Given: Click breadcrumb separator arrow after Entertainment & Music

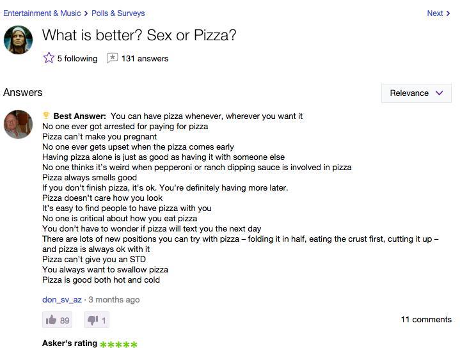Looking at the screenshot, I should pos(86,13).
